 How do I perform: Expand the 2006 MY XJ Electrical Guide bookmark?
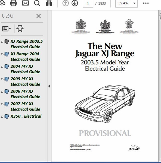[x=2, y=92]
